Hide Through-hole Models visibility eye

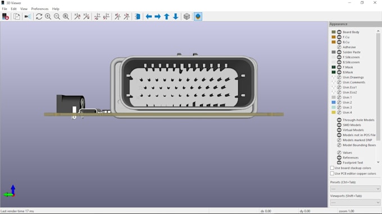pyautogui.click(x=339, y=120)
